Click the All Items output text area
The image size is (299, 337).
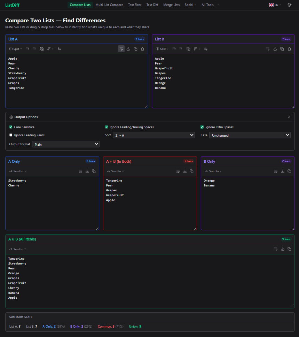(150, 281)
